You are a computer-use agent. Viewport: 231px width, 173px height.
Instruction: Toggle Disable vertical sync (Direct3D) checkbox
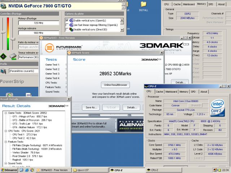pos(67,30)
